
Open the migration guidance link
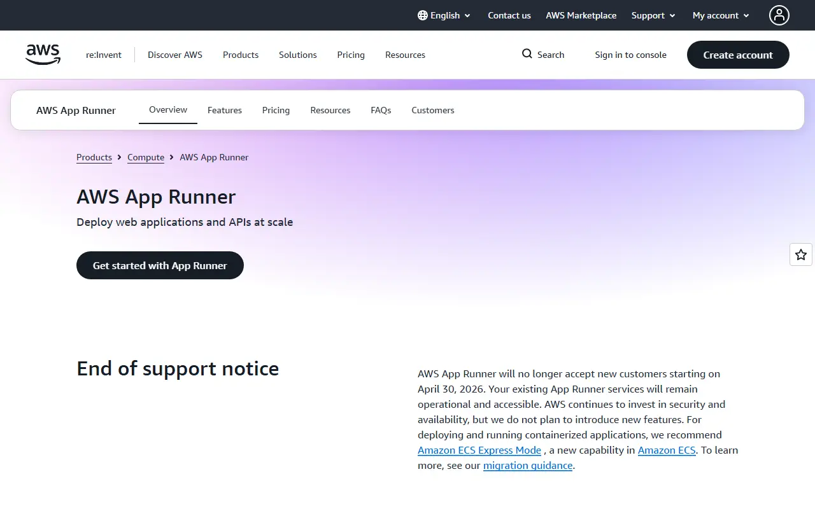[528, 465]
